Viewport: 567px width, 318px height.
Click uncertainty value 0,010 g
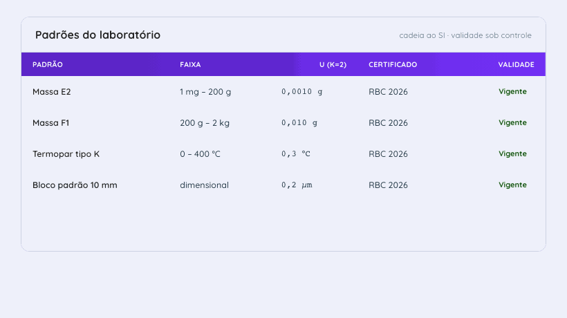click(x=299, y=123)
